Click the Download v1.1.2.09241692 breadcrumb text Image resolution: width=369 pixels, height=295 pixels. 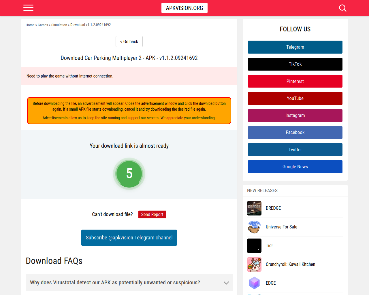(x=91, y=25)
